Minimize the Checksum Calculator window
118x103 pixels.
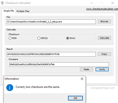[x=92, y=3]
